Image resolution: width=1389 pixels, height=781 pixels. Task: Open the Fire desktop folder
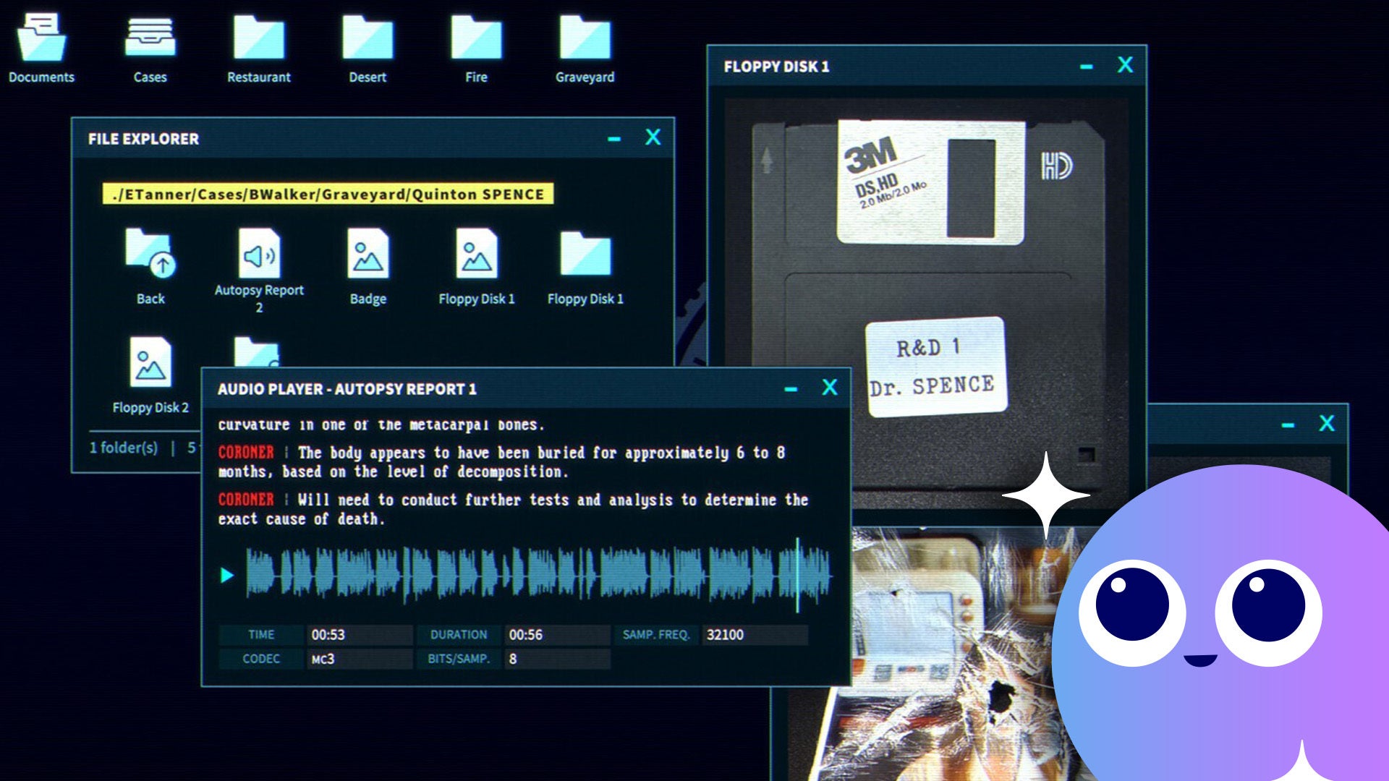coord(476,39)
